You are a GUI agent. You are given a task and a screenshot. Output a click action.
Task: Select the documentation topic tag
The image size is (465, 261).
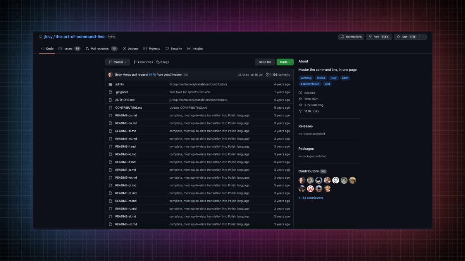pos(310,84)
